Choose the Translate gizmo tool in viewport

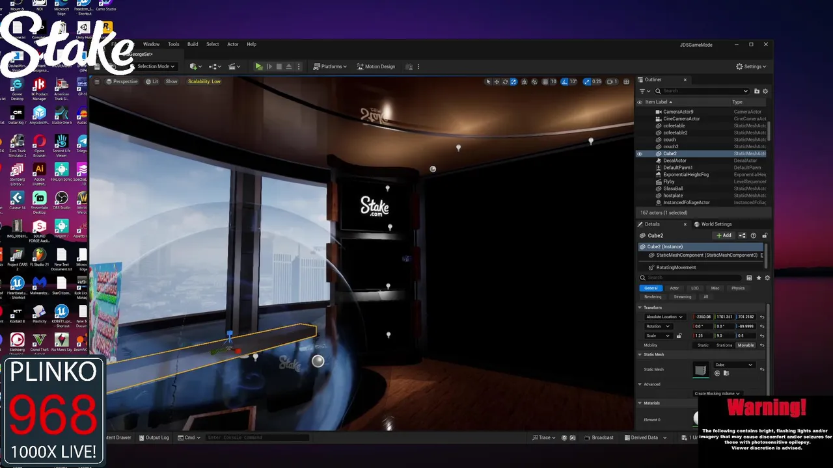(x=497, y=81)
